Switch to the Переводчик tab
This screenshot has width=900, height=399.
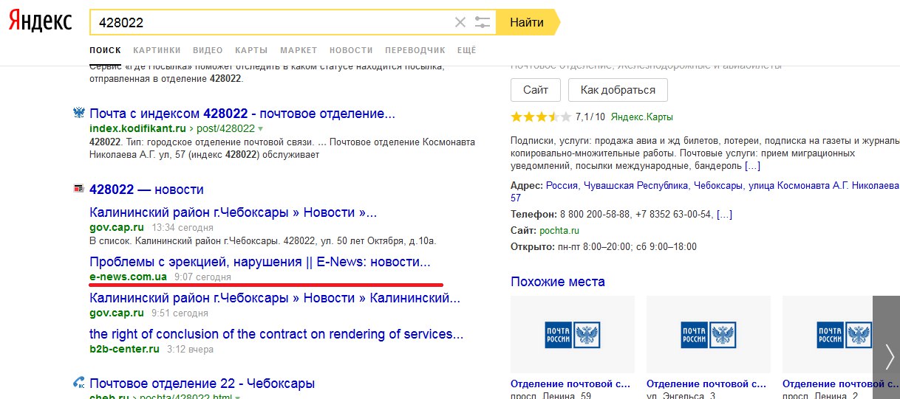(415, 50)
